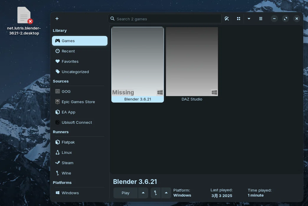This screenshot has height=206, width=308.
Task: Filter by Steam runner
Action: pyautogui.click(x=79, y=163)
